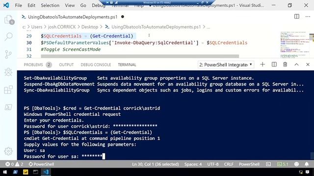This screenshot has height=176, width=314.
Task: Open the Source Control view
Action: point(8,54)
